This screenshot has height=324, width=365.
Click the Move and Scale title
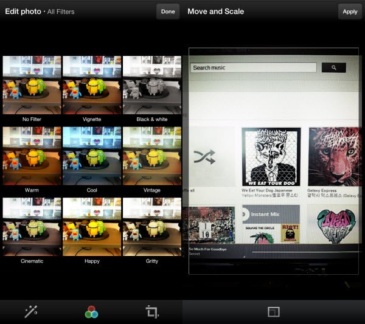pyautogui.click(x=216, y=12)
